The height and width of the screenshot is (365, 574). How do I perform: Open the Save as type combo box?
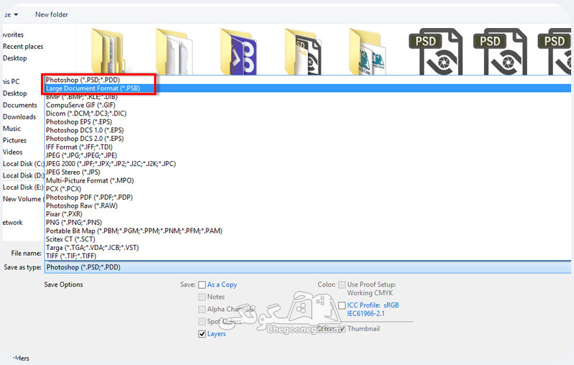coord(308,267)
